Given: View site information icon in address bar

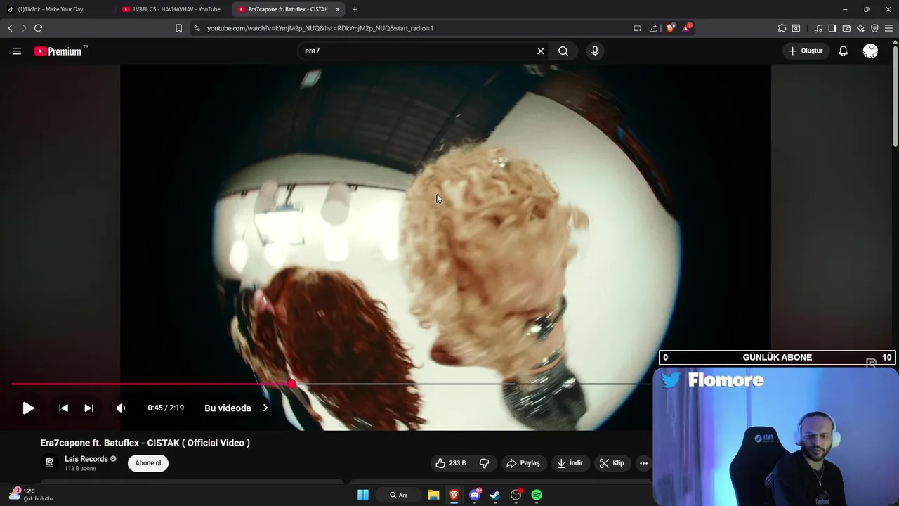Looking at the screenshot, I should tap(197, 28).
